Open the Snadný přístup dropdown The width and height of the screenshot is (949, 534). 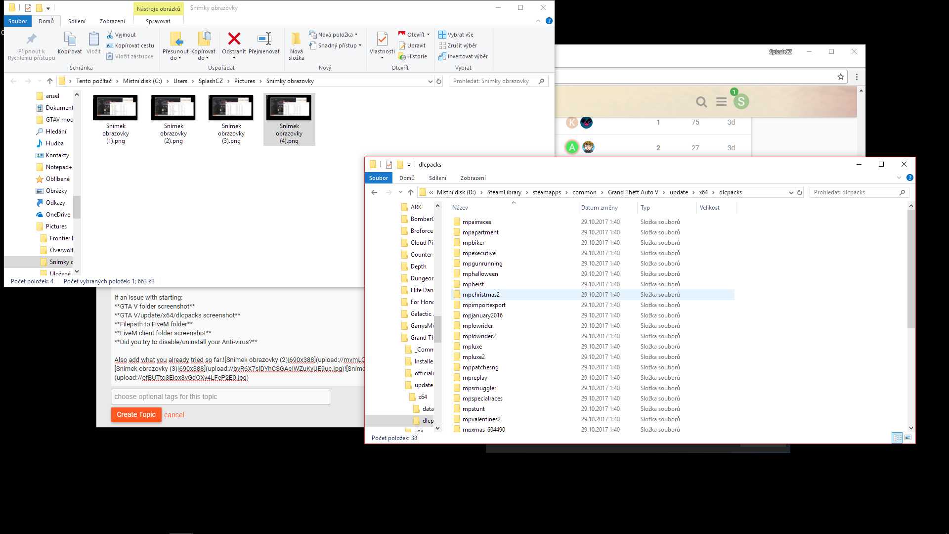tap(335, 45)
